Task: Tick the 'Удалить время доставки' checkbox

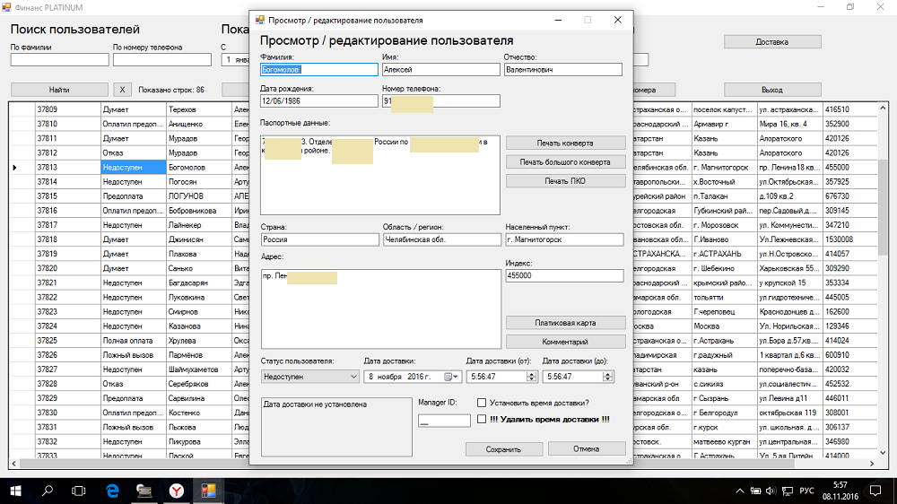Action: (483, 419)
